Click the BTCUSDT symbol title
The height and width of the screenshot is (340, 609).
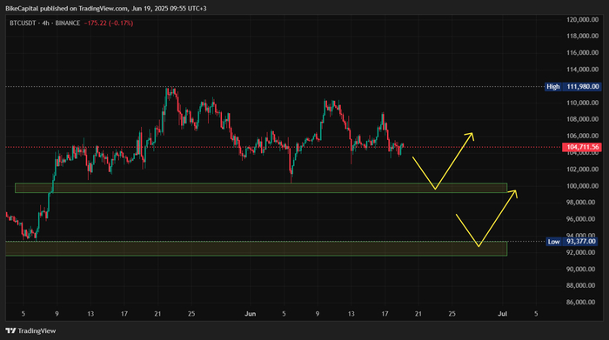[x=23, y=23]
